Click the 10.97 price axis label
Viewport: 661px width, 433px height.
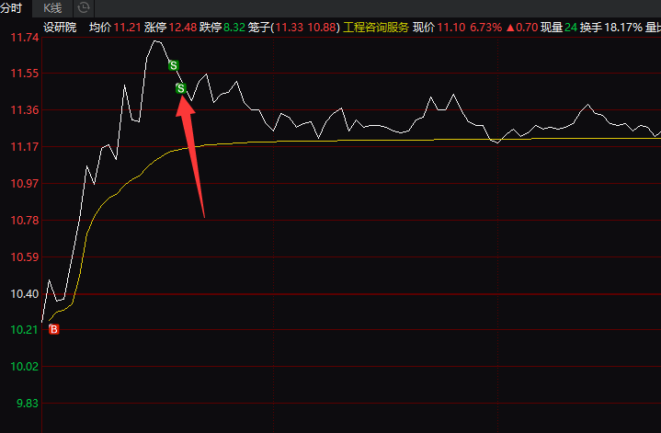click(x=25, y=184)
